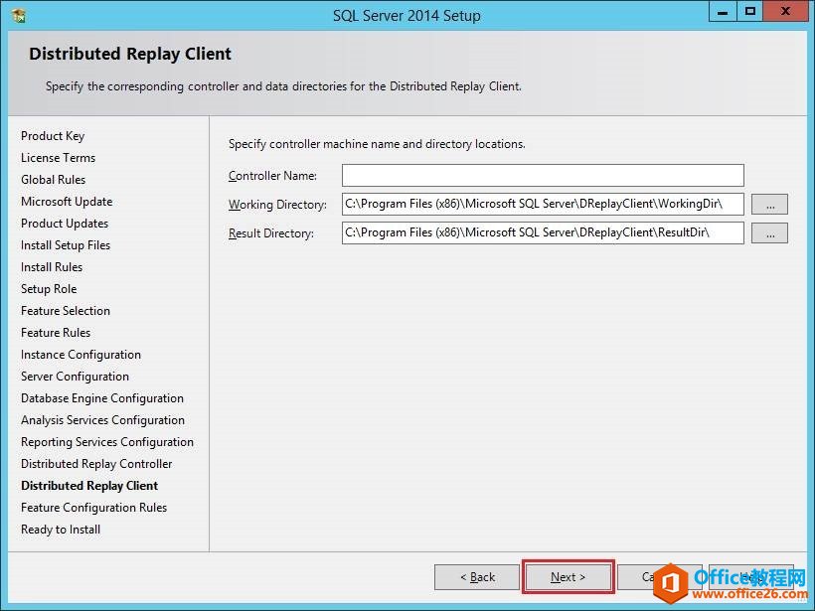Viewport: 815px width, 611px height.
Task: Click Distributed Replay Controller step
Action: [96, 463]
